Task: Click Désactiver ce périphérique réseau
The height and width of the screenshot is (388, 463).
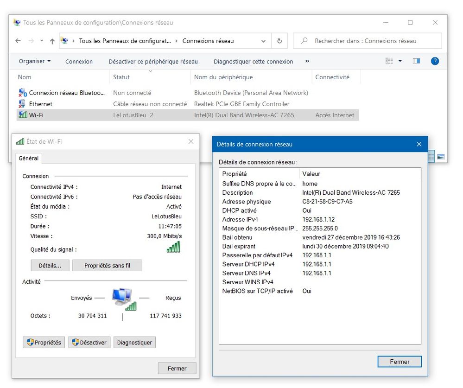Action: [x=153, y=61]
